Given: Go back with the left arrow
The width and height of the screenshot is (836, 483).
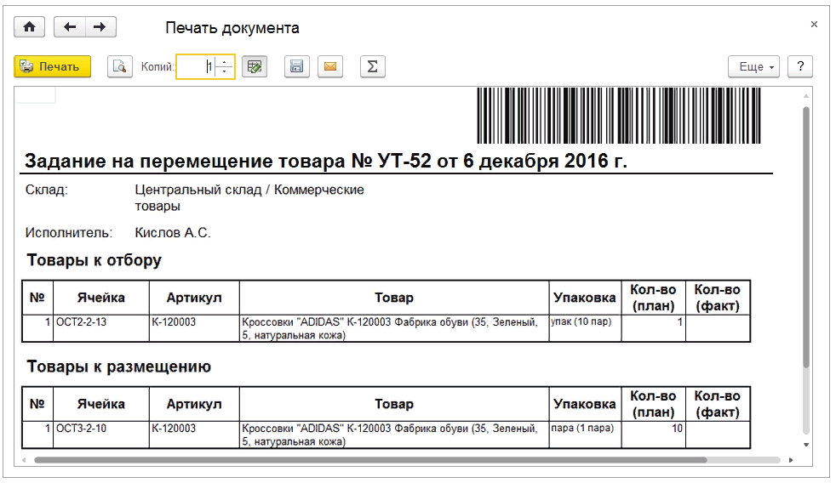Looking at the screenshot, I should click(x=70, y=27).
